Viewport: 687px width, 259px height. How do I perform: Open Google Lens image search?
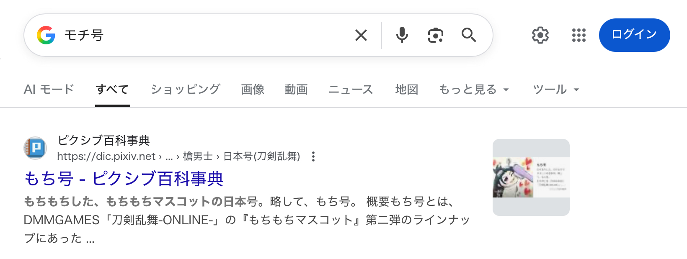click(x=435, y=35)
